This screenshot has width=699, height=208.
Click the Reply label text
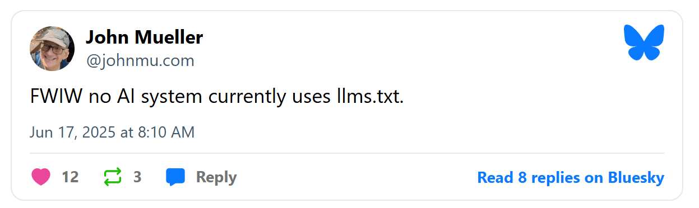pyautogui.click(x=216, y=178)
